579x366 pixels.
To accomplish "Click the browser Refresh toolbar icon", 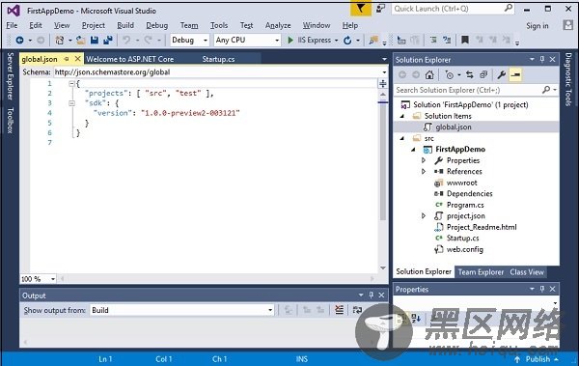I will [x=347, y=40].
